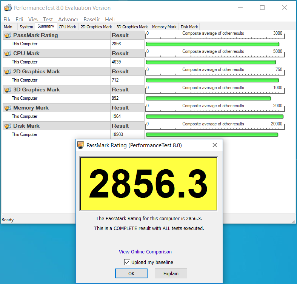Minimize the PerformanceTest window

pos(240,8)
